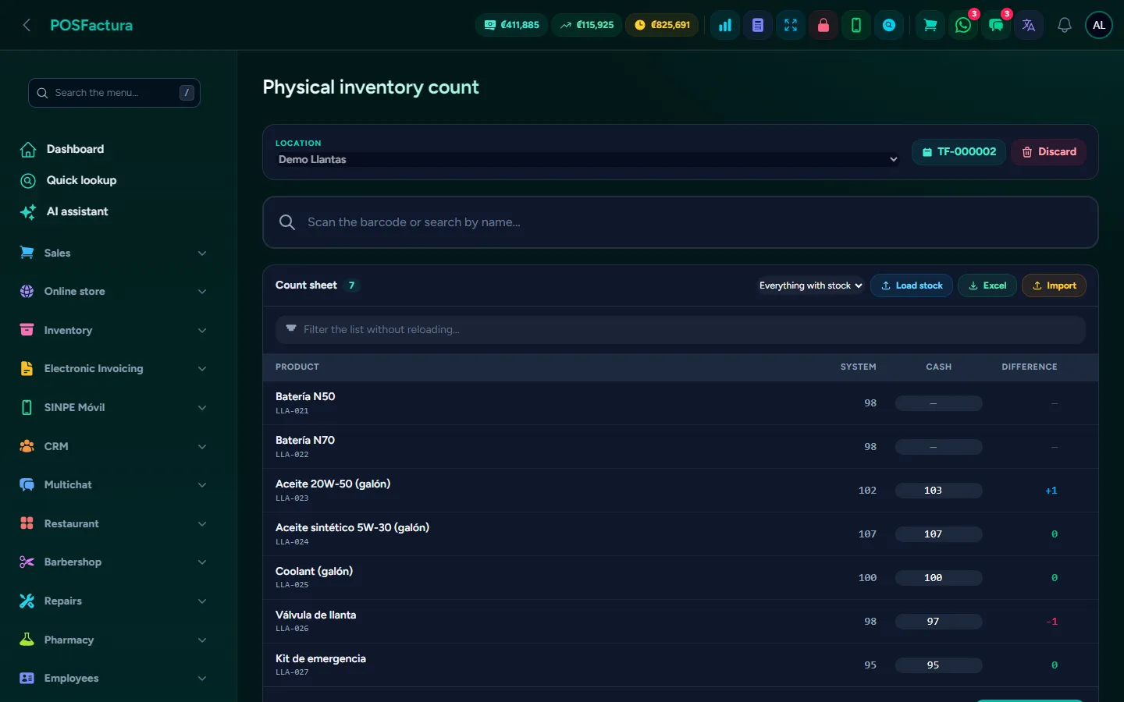The width and height of the screenshot is (1124, 702).
Task: Open the Location dropdown showing Demo Llantas
Action: (x=587, y=159)
